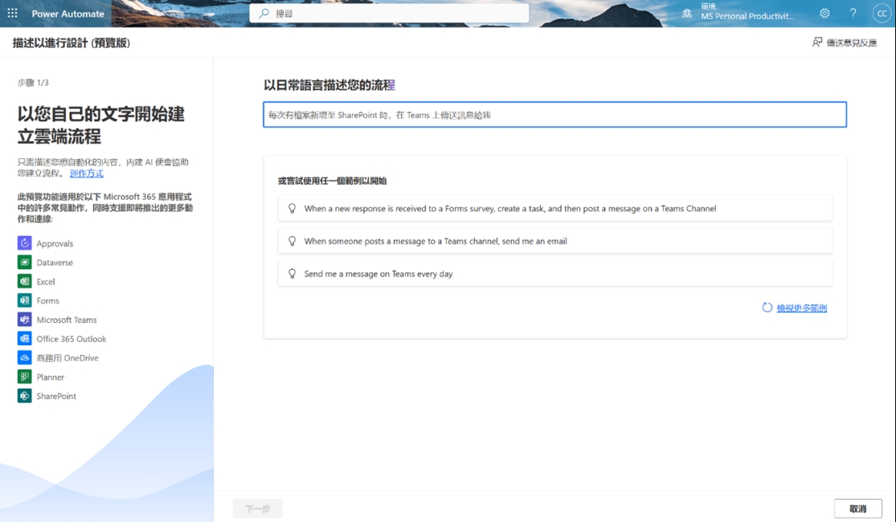Click the 搜尋 search box
Image resolution: width=896 pixels, height=522 pixels.
point(389,14)
